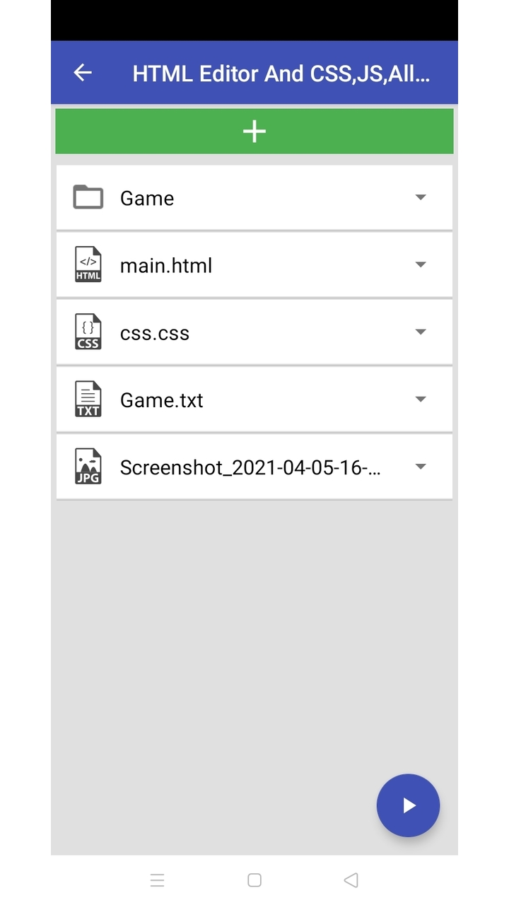This screenshot has width=509, height=905.
Task: Click the JPG icon beside the Screenshot file
Action: point(88,466)
